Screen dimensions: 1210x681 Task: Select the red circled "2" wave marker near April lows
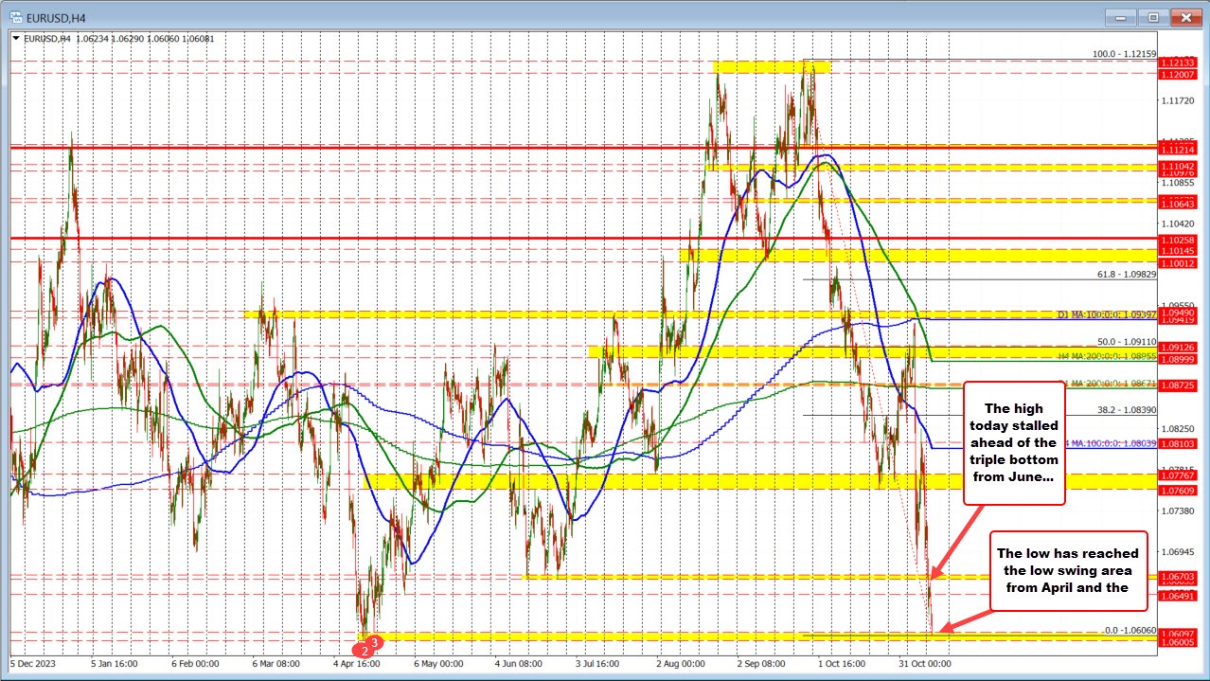pos(365,651)
